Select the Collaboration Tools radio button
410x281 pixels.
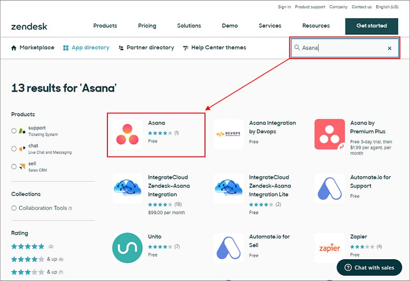tap(14, 208)
